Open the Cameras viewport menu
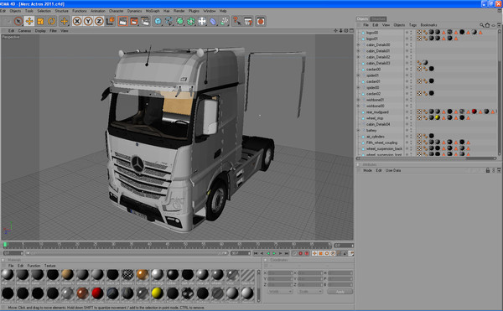 click(24, 31)
